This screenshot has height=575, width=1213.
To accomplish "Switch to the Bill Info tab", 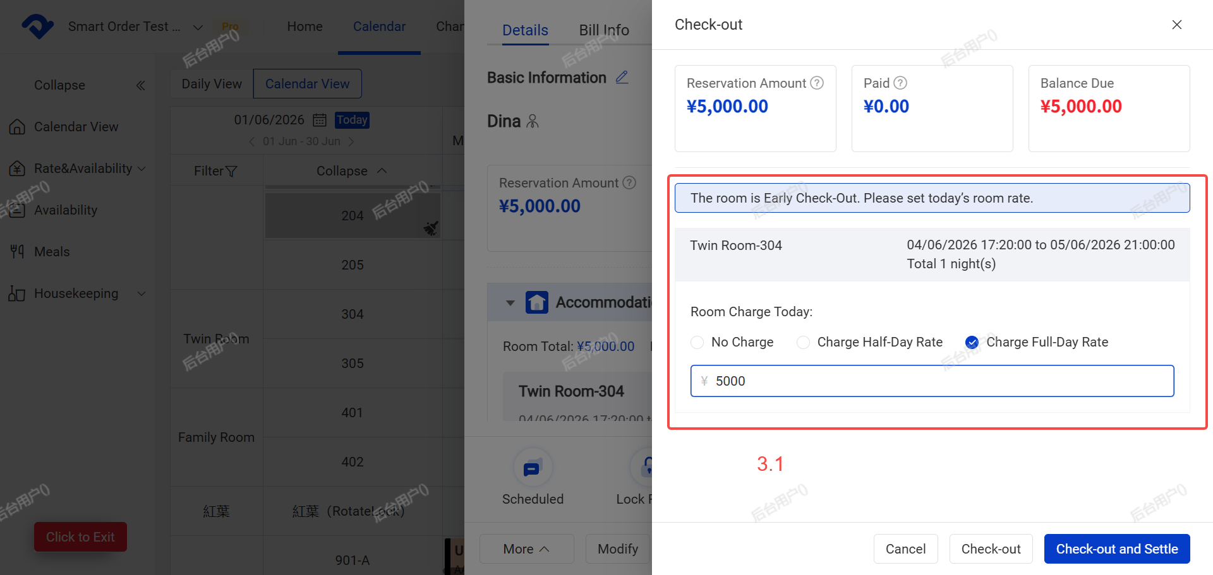I will coord(604,30).
